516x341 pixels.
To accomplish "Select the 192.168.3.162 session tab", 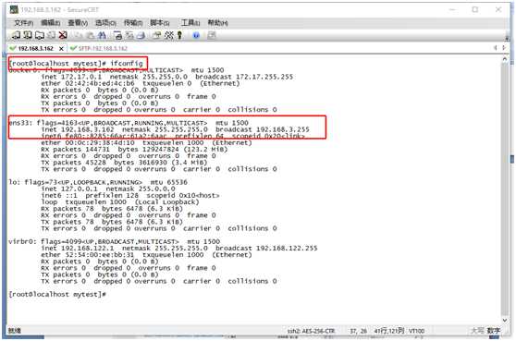I will tap(35, 48).
